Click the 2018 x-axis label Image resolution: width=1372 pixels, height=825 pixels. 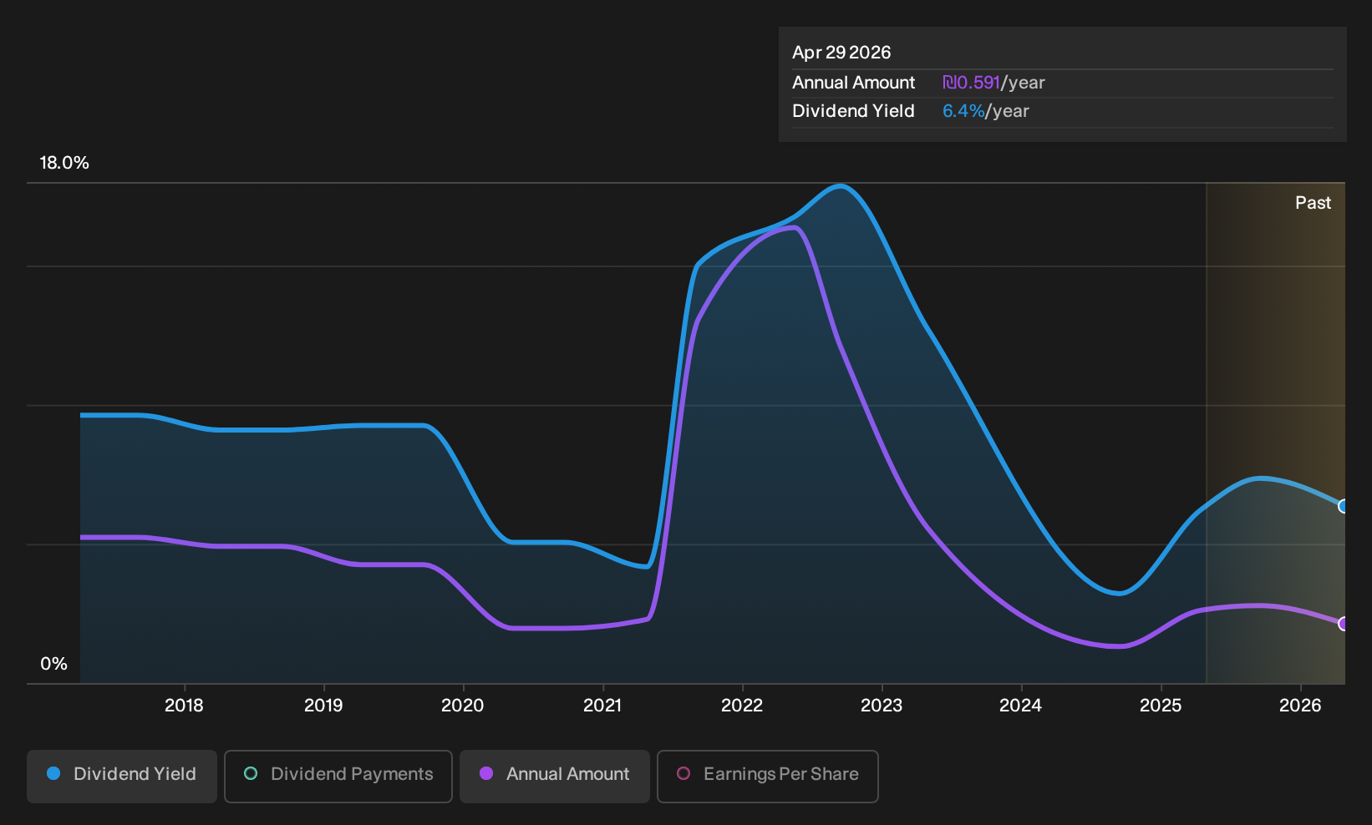184,706
